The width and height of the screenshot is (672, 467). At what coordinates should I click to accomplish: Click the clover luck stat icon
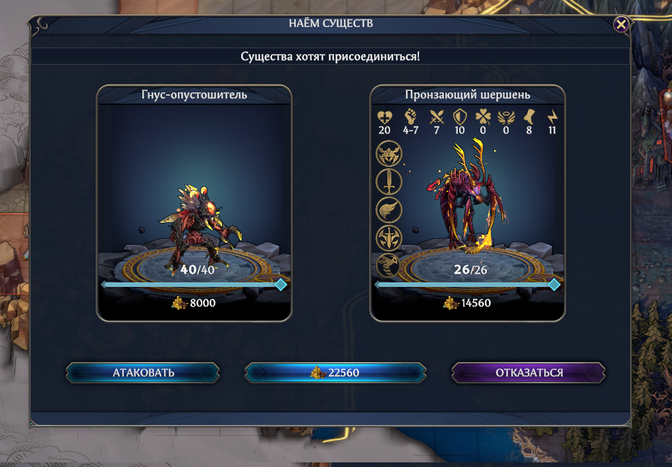(x=483, y=117)
